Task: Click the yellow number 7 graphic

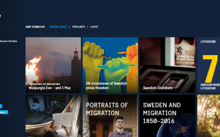Action: pos(210,69)
